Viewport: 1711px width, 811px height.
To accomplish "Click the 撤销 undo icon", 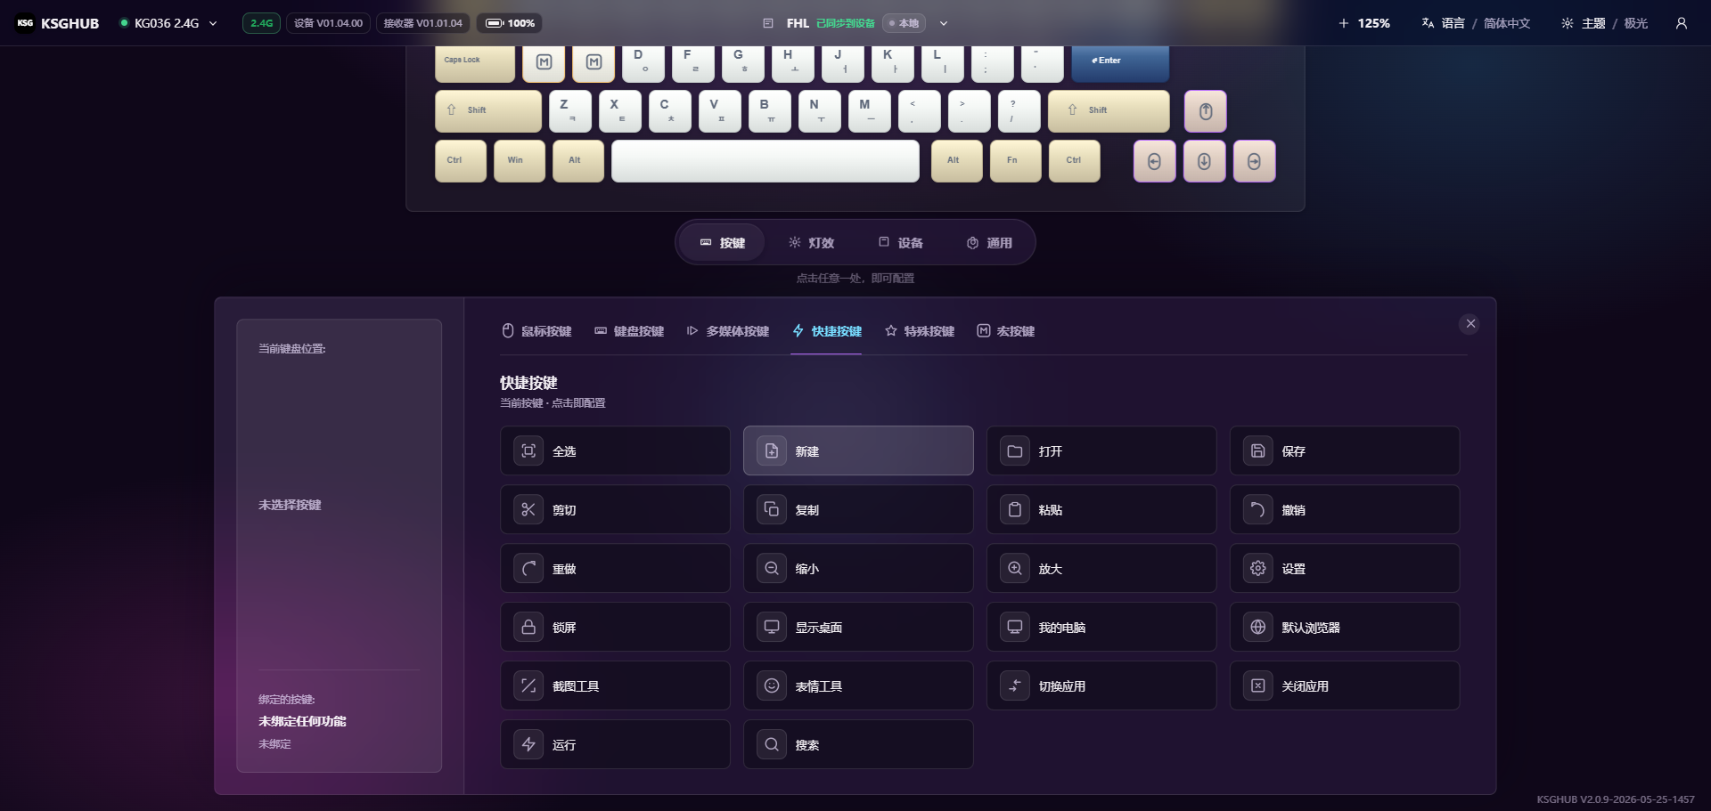I will [1258, 509].
